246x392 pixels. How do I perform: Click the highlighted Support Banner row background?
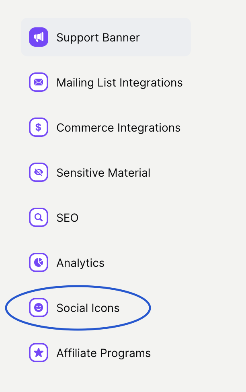click(106, 37)
